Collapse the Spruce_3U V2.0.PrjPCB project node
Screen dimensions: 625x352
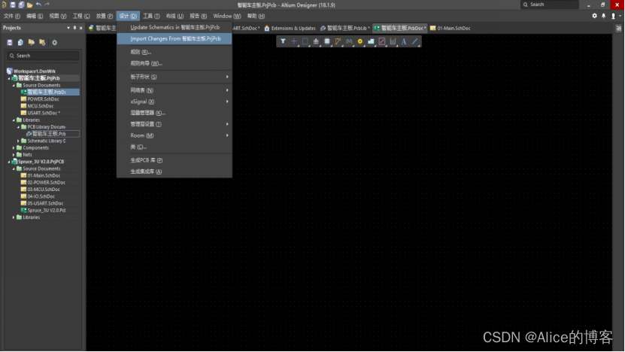click(9, 162)
